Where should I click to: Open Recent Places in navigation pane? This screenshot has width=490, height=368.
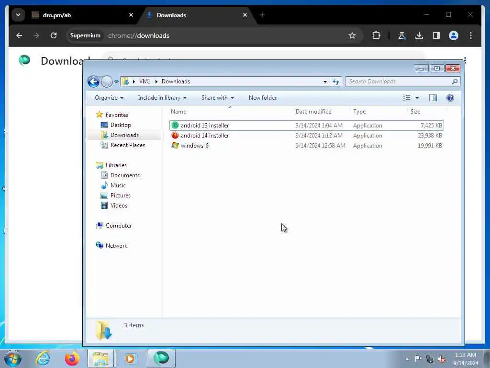127,145
